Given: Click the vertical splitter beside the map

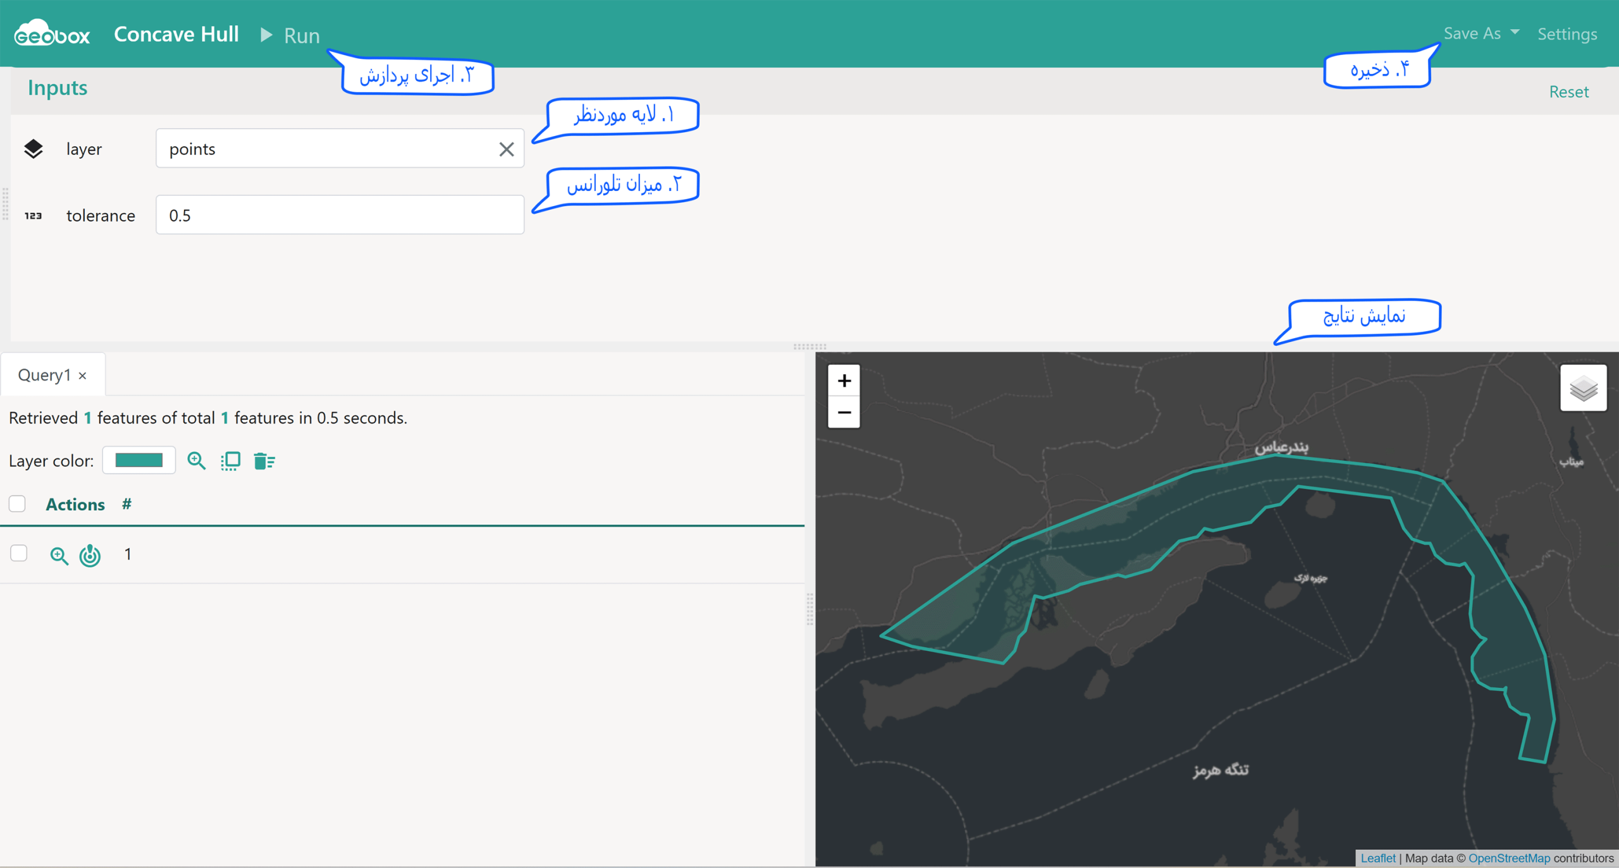Looking at the screenshot, I should 810,609.
